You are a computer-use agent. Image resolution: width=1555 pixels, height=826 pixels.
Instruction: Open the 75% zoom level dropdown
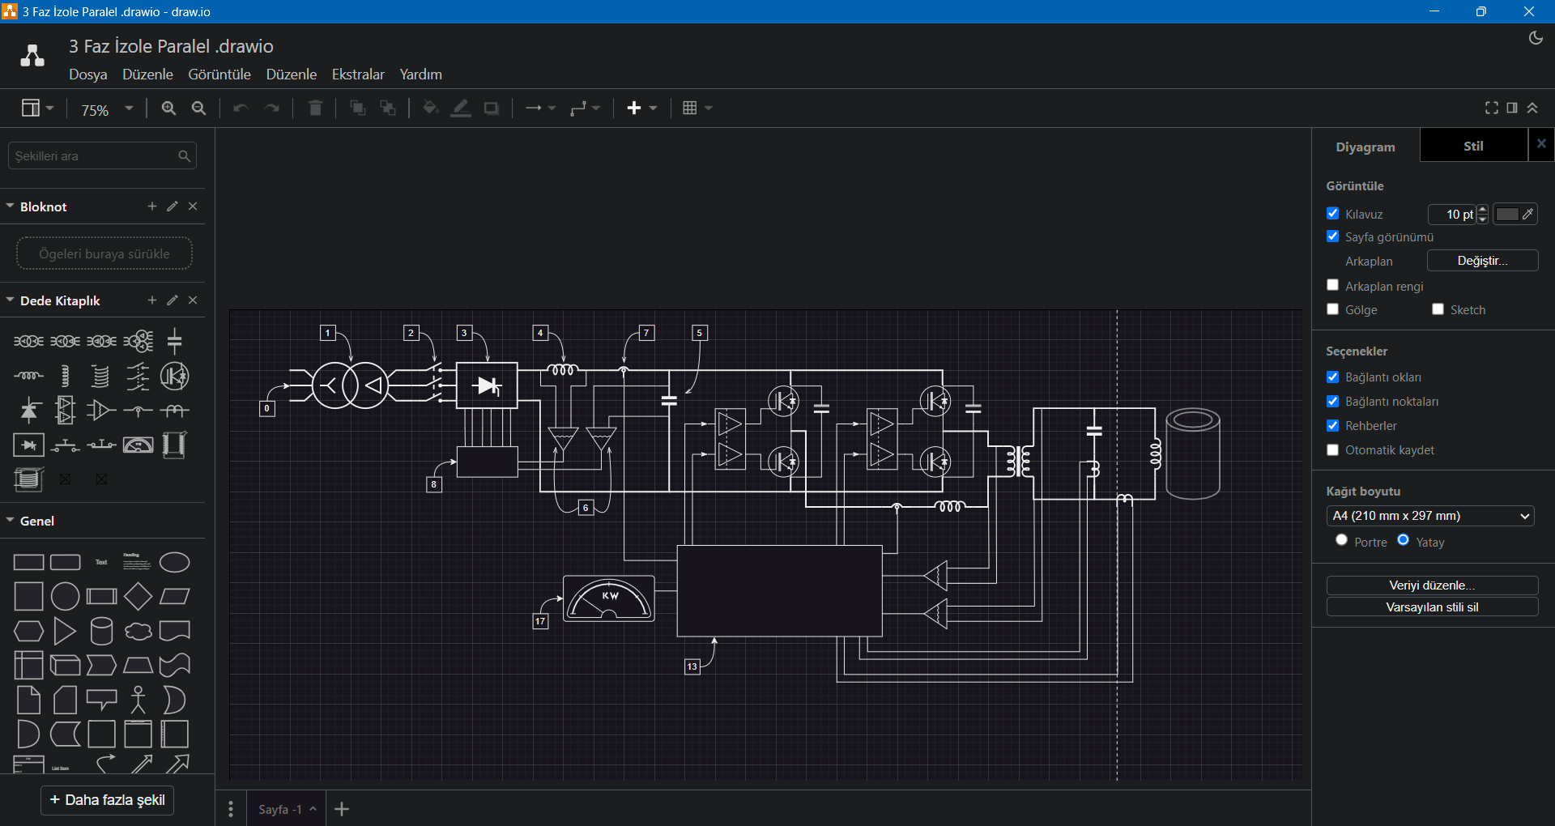107,109
